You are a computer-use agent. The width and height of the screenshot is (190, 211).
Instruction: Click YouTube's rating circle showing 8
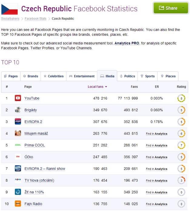coord(181,98)
